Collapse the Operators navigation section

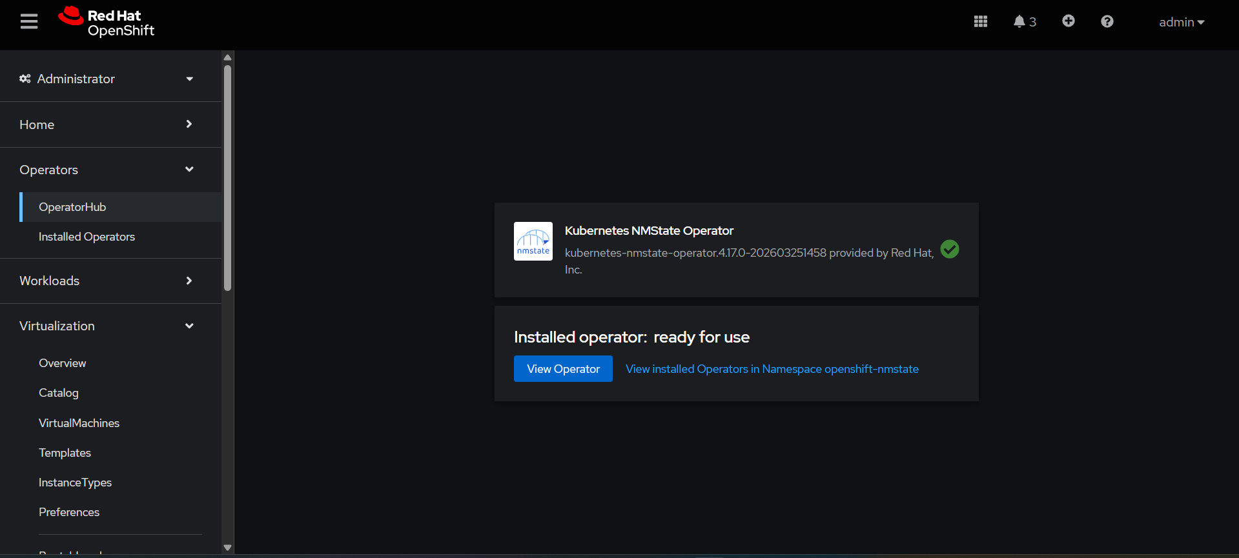click(x=107, y=170)
